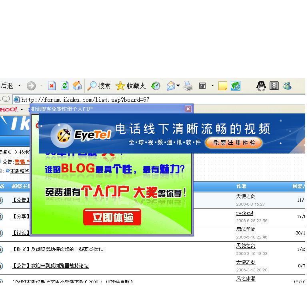This screenshot has width=308, height=289.
Task: View author rockand profile
Action: point(244,213)
